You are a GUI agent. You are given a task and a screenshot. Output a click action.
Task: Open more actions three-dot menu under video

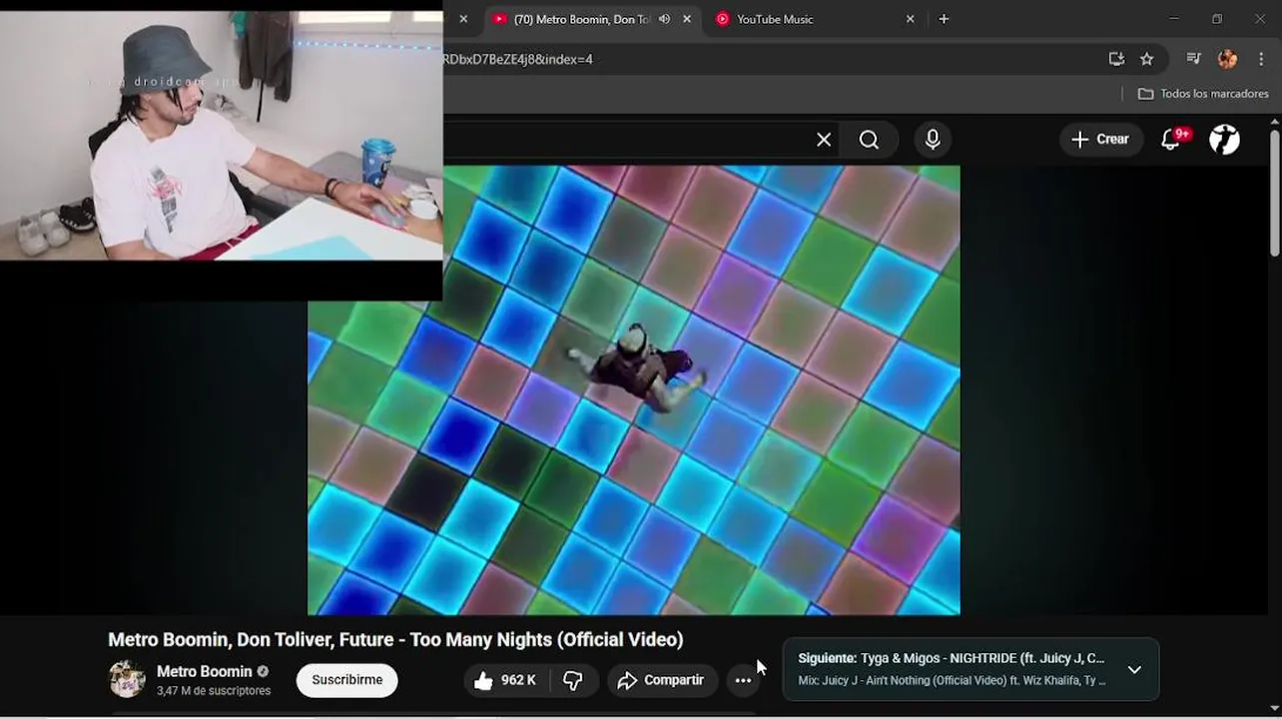tap(743, 680)
